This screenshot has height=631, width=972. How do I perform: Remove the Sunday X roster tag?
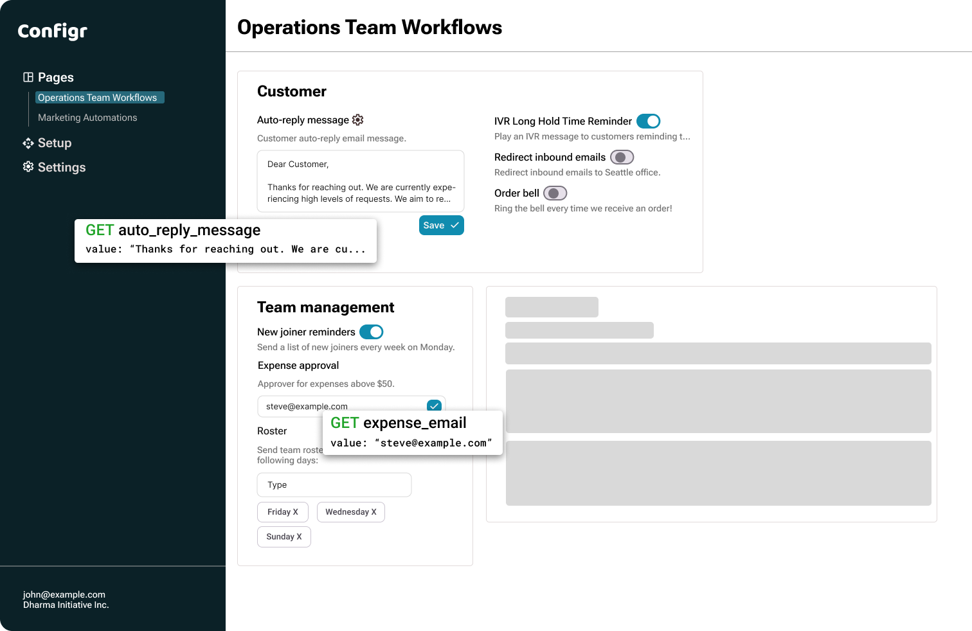click(284, 537)
